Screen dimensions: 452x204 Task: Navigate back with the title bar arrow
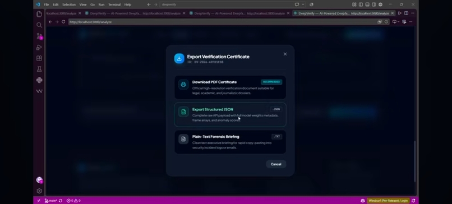pos(149,4)
